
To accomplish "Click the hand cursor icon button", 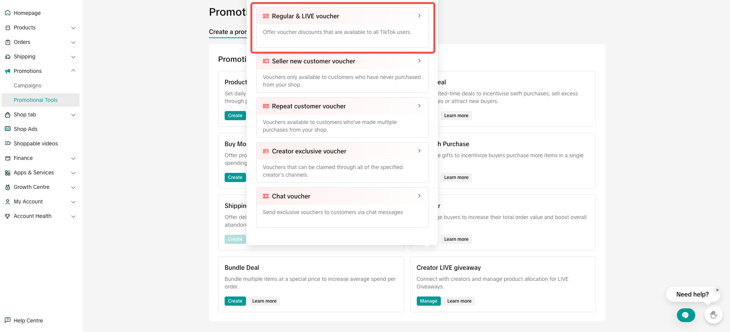I will [713, 315].
